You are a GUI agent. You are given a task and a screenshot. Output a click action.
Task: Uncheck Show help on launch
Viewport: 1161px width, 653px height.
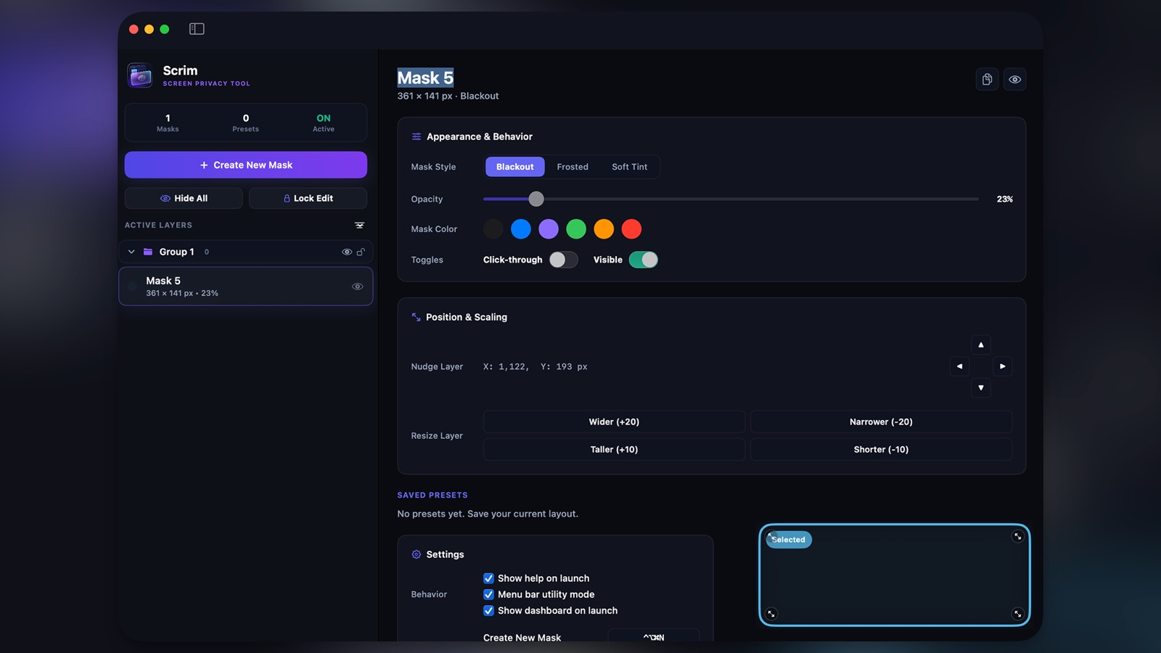(x=488, y=578)
